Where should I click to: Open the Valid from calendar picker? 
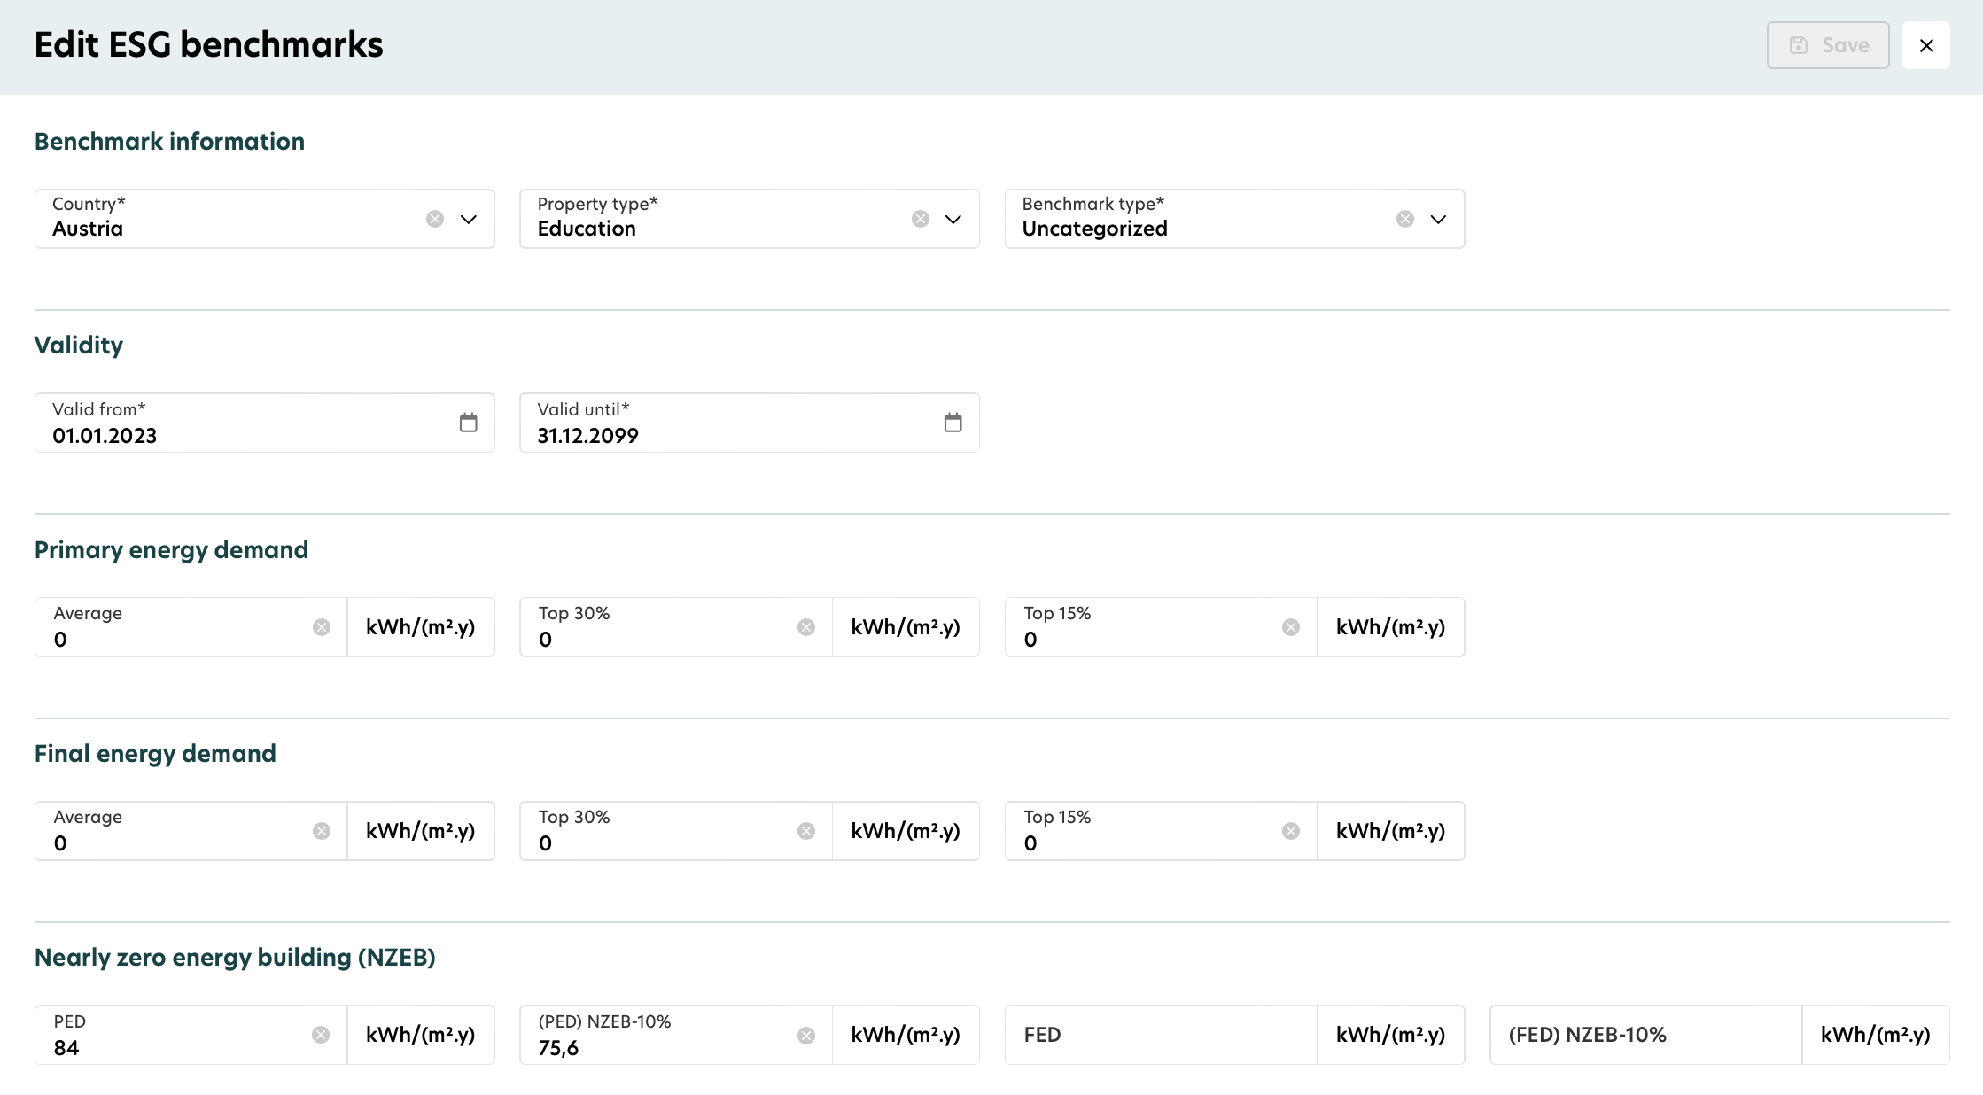pyautogui.click(x=468, y=423)
